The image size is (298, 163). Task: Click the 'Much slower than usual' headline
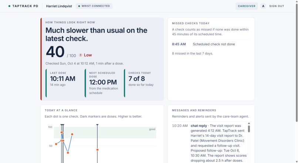(96, 34)
